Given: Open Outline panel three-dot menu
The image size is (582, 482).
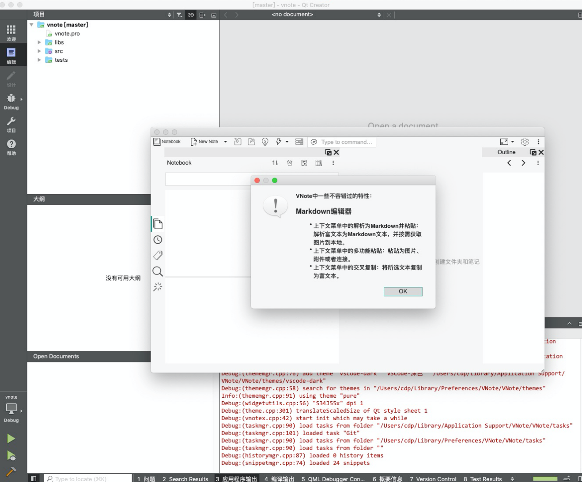Looking at the screenshot, I should 538,163.
